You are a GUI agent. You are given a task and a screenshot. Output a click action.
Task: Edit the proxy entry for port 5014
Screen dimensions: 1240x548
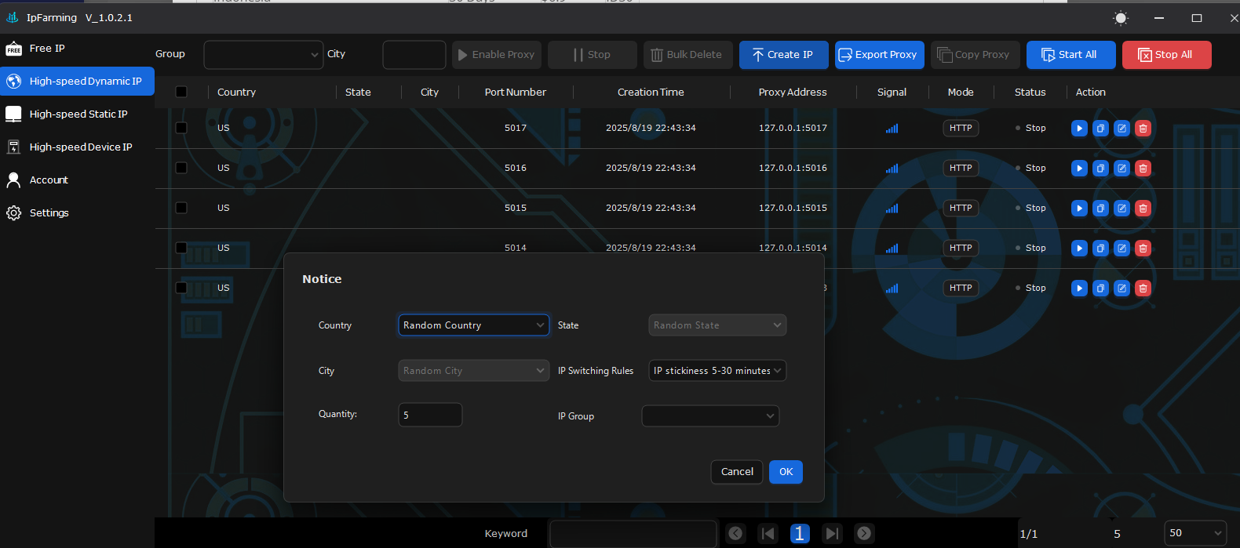(x=1122, y=248)
